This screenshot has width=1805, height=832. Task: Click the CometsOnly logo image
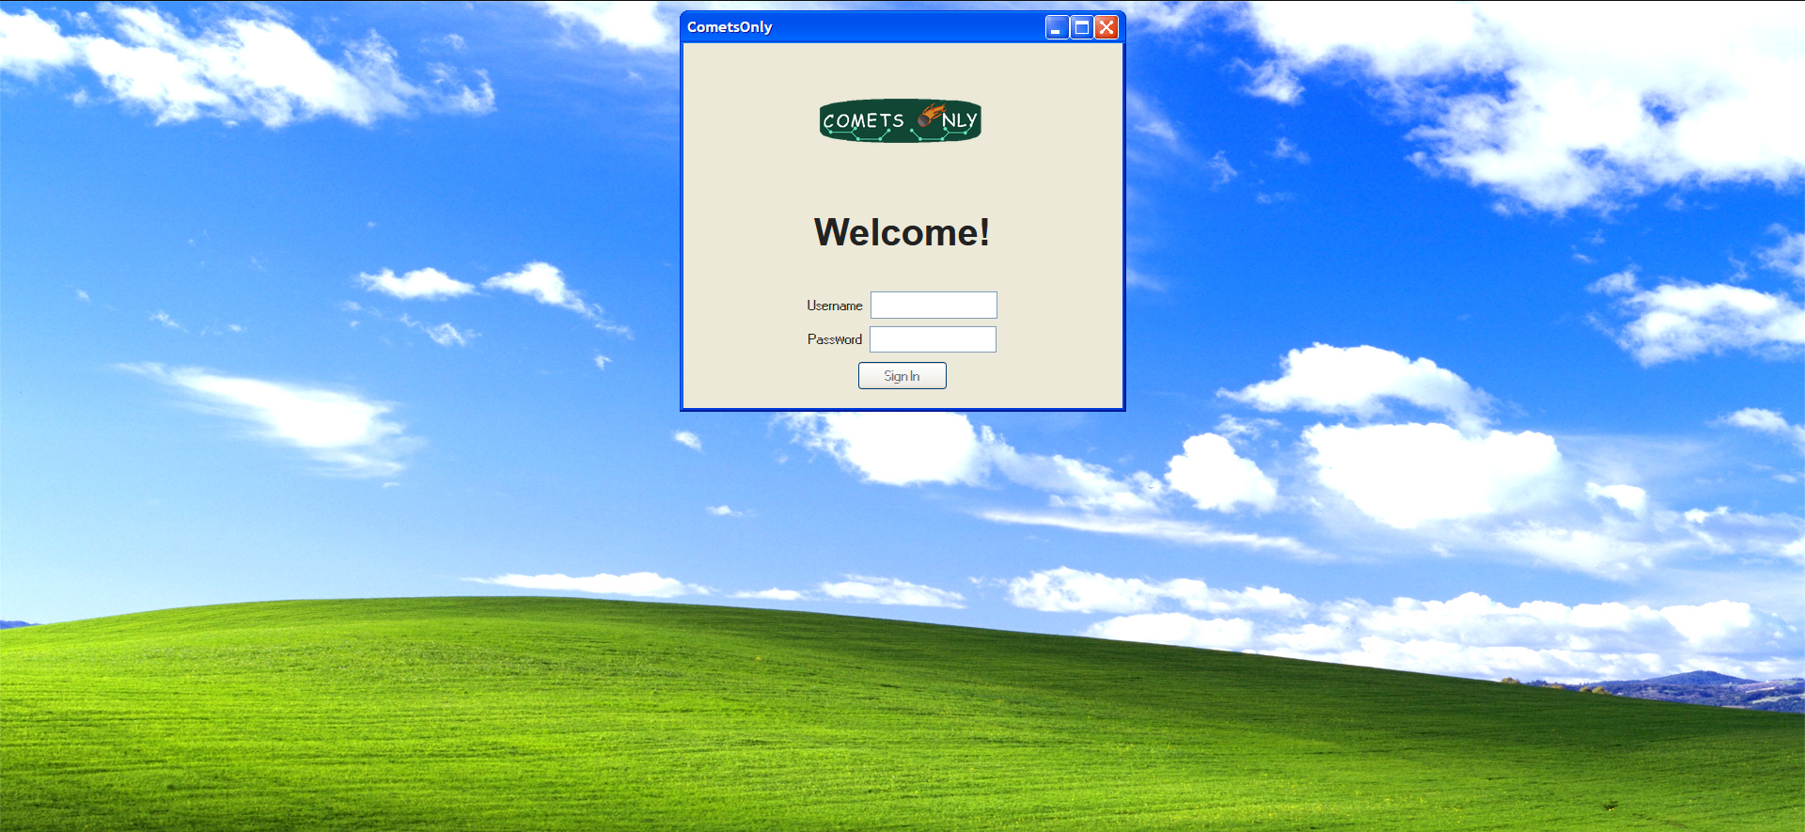tap(901, 121)
